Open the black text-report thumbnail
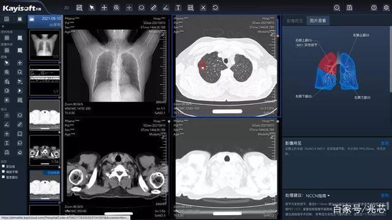This screenshot has width=392, height=220. pyautogui.click(x=45, y=80)
